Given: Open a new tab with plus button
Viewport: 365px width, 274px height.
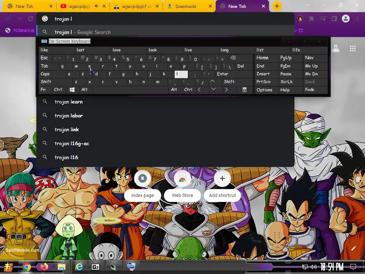Looking at the screenshot, I should coord(277,6).
